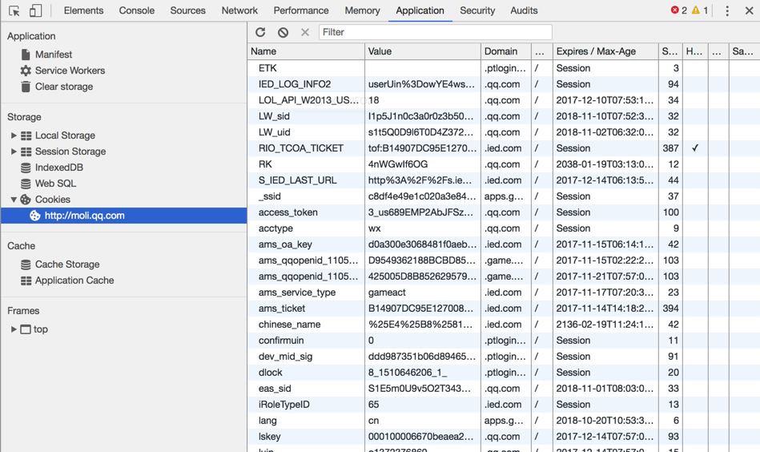Image resolution: width=760 pixels, height=452 pixels.
Task: Click the gameact value cell
Action: point(423,293)
